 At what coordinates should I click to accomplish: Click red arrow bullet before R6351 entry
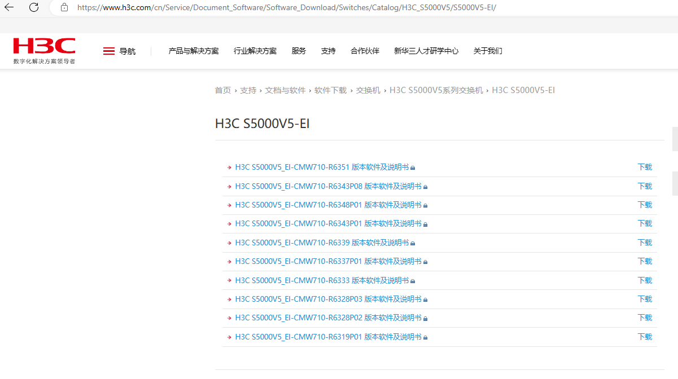coord(229,168)
